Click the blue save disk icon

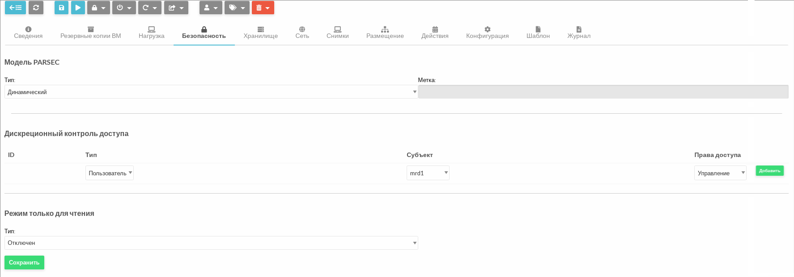61,8
